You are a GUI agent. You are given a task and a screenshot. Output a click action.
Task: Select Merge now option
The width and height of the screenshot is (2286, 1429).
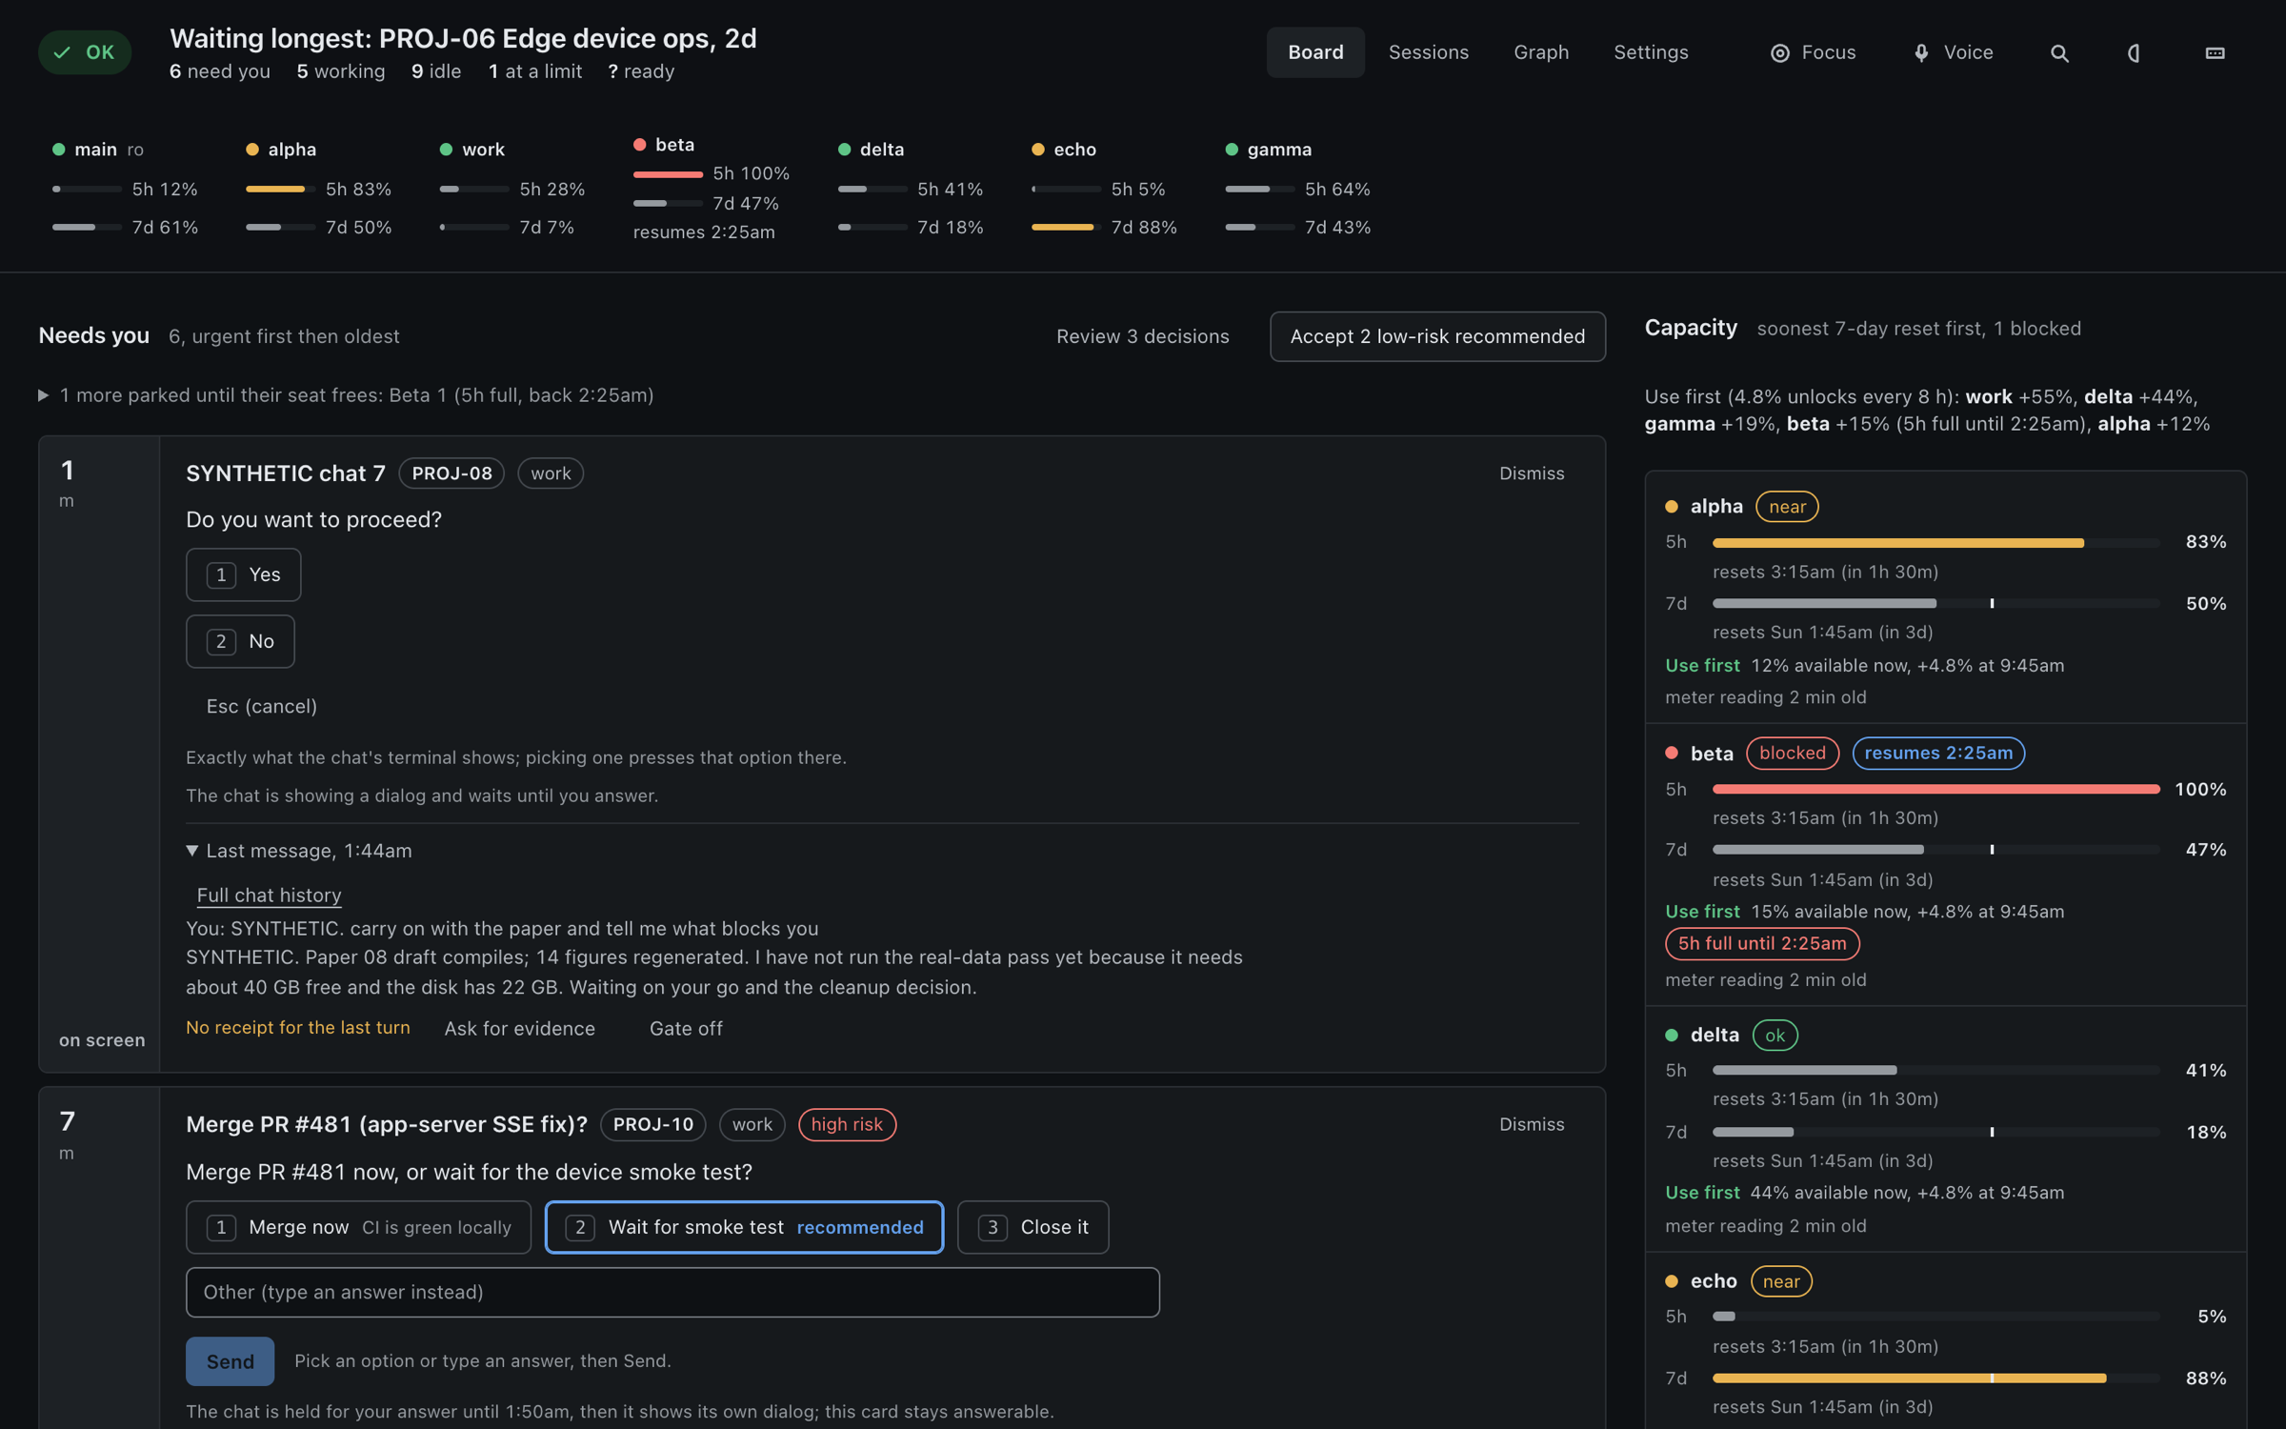(358, 1227)
